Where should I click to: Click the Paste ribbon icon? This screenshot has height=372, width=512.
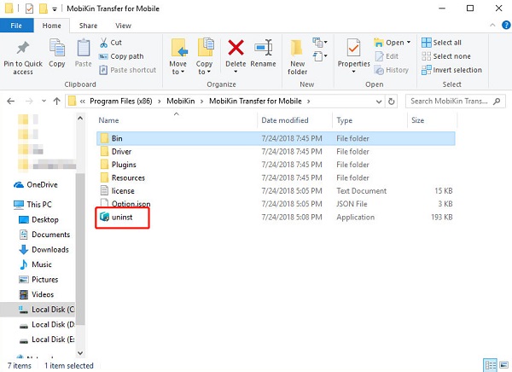pos(84,48)
